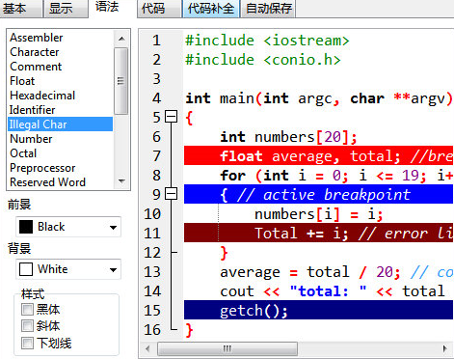Viewport: 454px width, 359px height.
Task: Open the 代码 tab
Action: [159, 9]
